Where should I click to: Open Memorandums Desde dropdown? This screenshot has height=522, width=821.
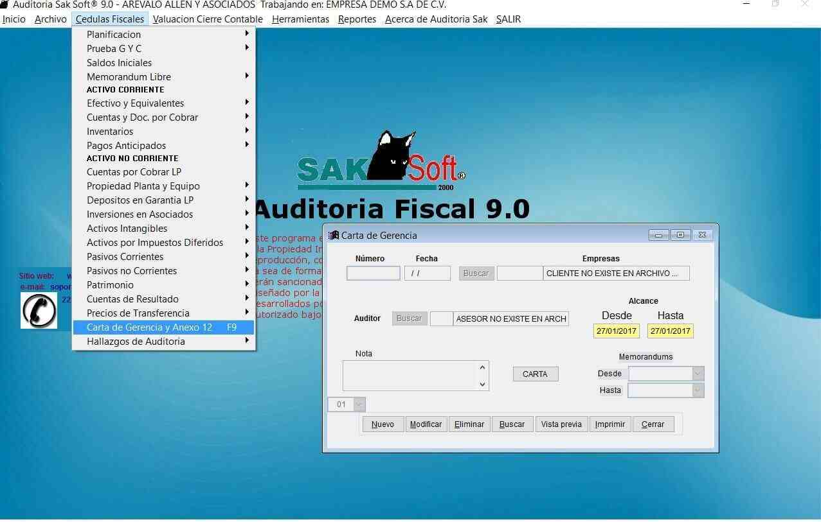698,374
